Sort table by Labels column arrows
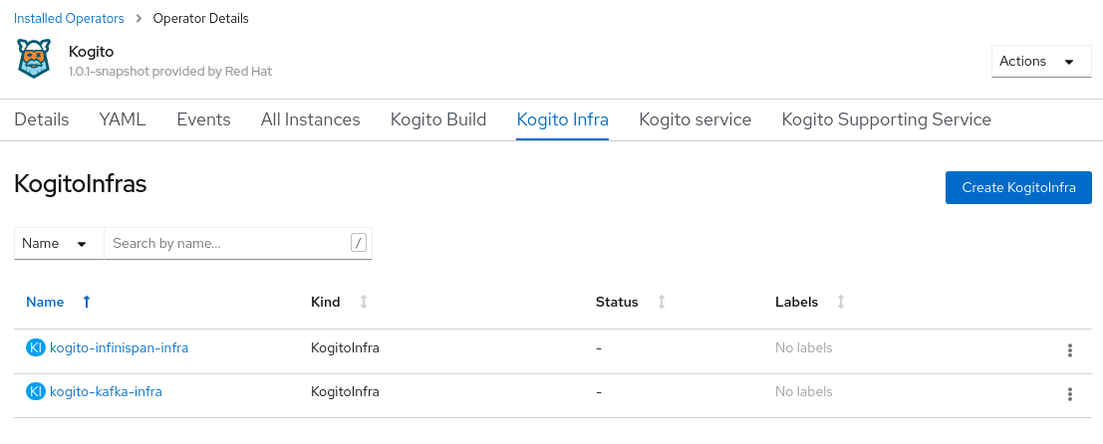 (841, 302)
